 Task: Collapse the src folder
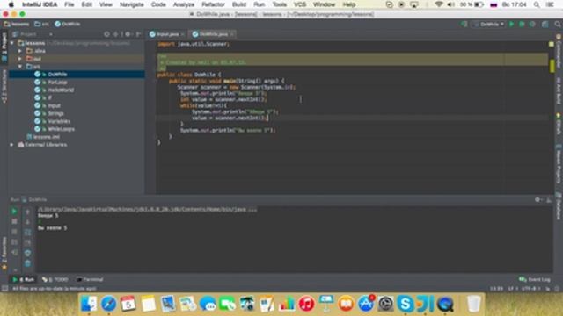[x=20, y=67]
